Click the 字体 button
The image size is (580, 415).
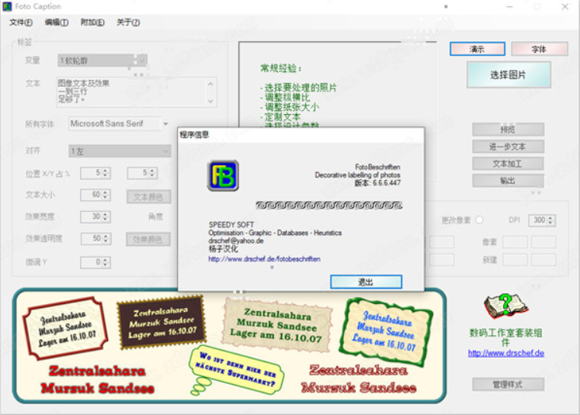pos(539,49)
